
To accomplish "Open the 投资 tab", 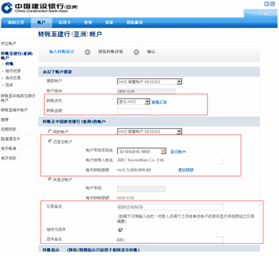I will (88, 22).
